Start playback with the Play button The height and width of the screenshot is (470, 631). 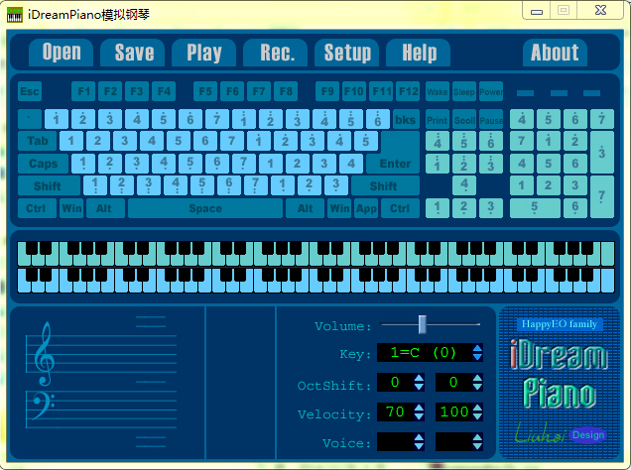pyautogui.click(x=204, y=53)
